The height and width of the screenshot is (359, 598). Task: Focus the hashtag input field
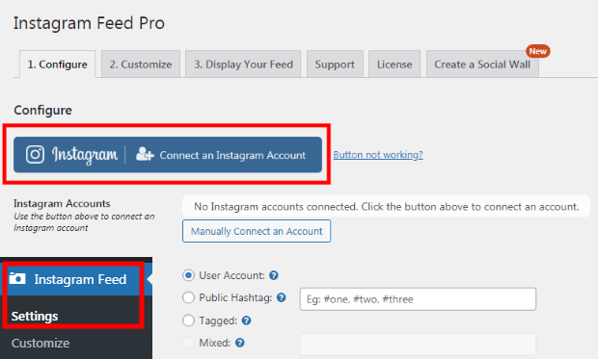click(418, 299)
